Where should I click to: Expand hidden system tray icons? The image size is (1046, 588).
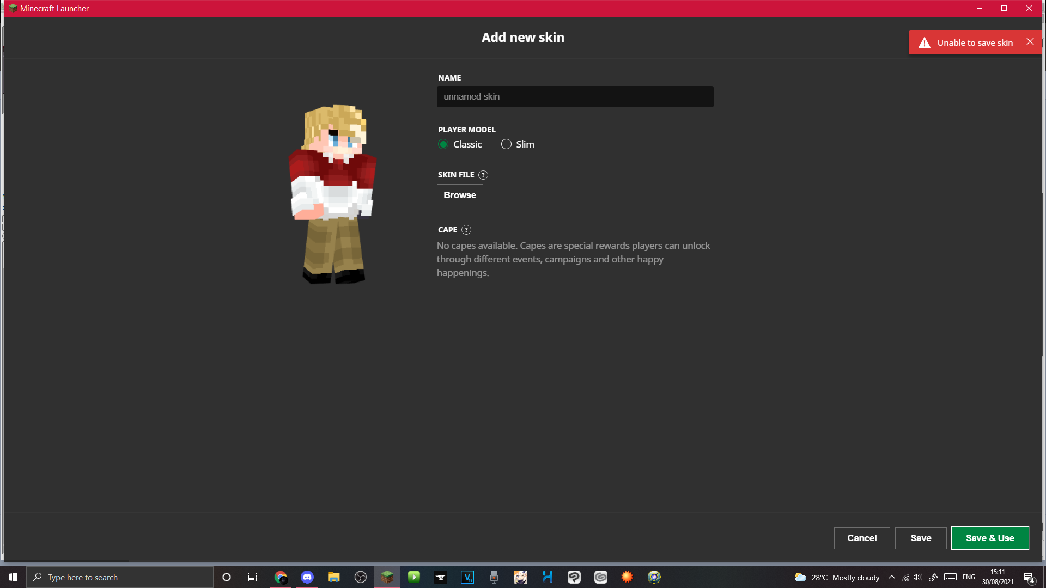pos(892,577)
